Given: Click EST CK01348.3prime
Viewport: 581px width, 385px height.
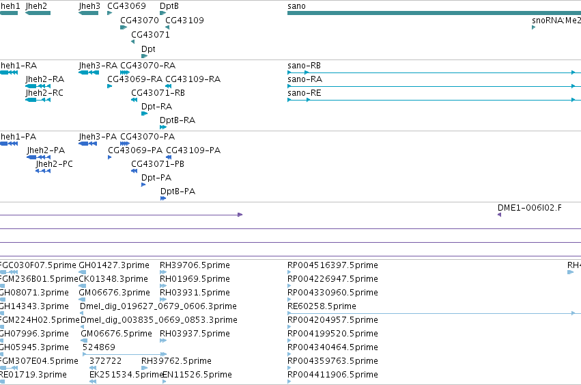Looking at the screenshot, I should pos(113,279).
